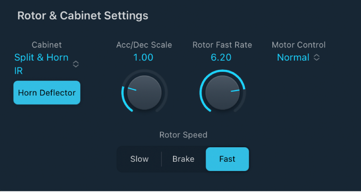Click the Cabinet label
The image size is (361, 192).
point(47,45)
